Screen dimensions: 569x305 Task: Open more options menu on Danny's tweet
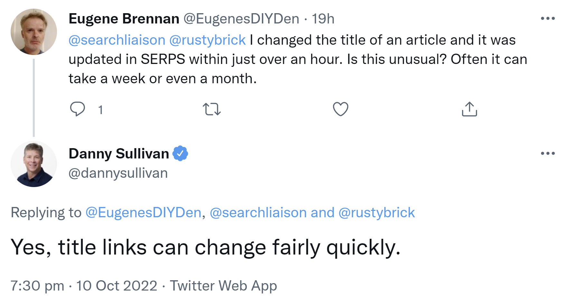(548, 154)
